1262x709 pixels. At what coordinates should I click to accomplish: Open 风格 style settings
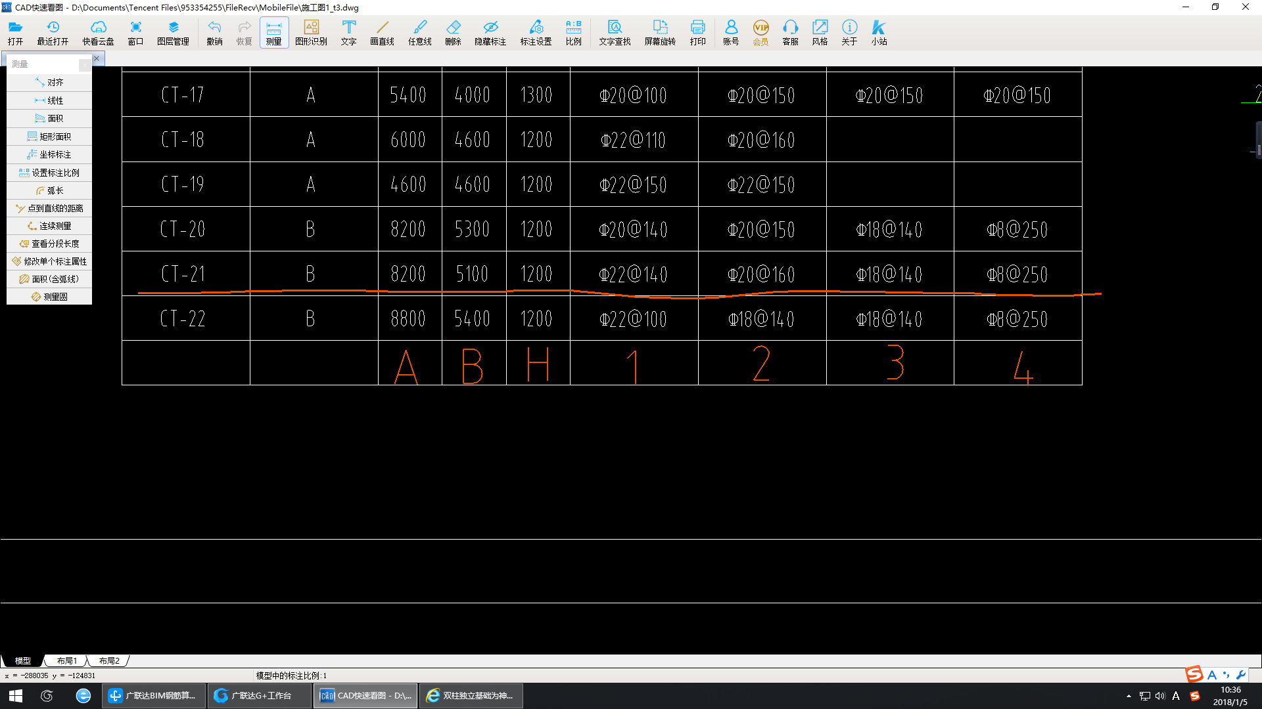(820, 32)
